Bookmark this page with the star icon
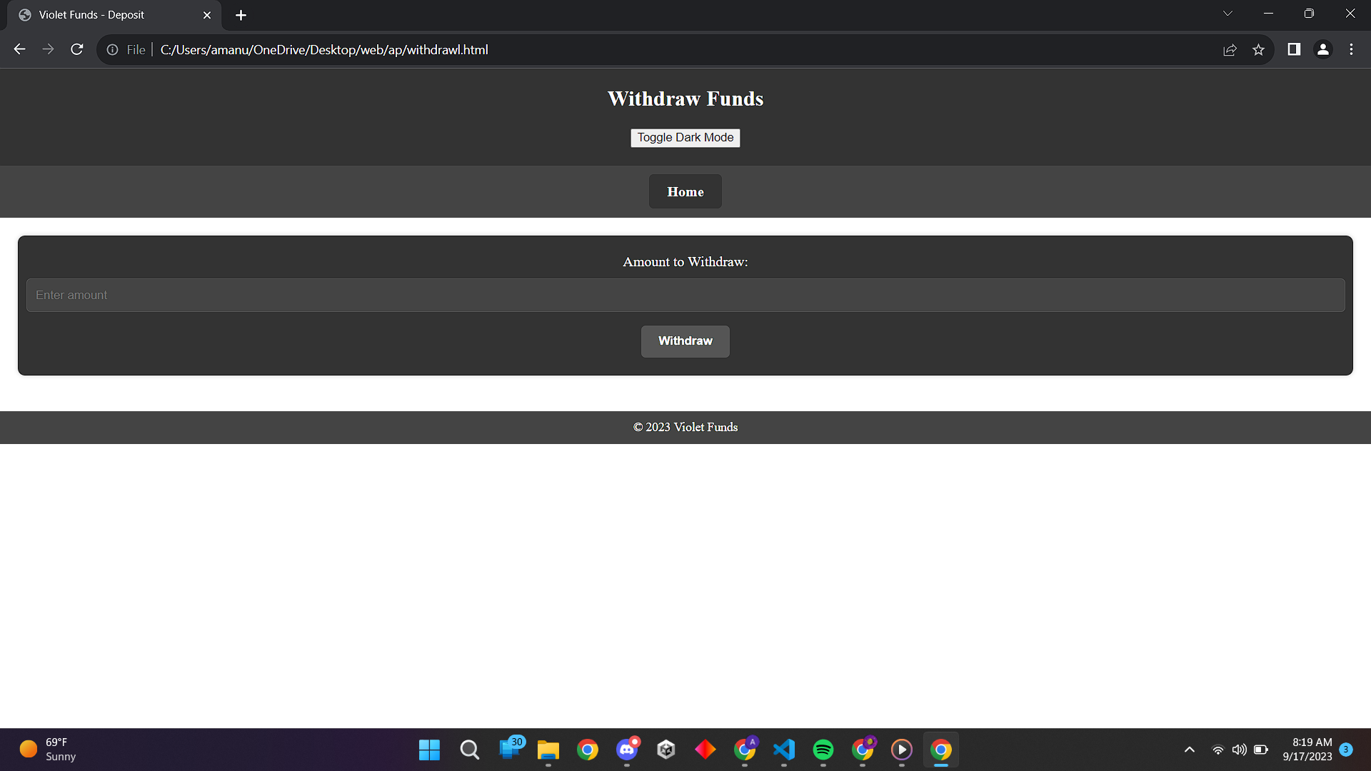This screenshot has width=1371, height=771. [1258, 49]
